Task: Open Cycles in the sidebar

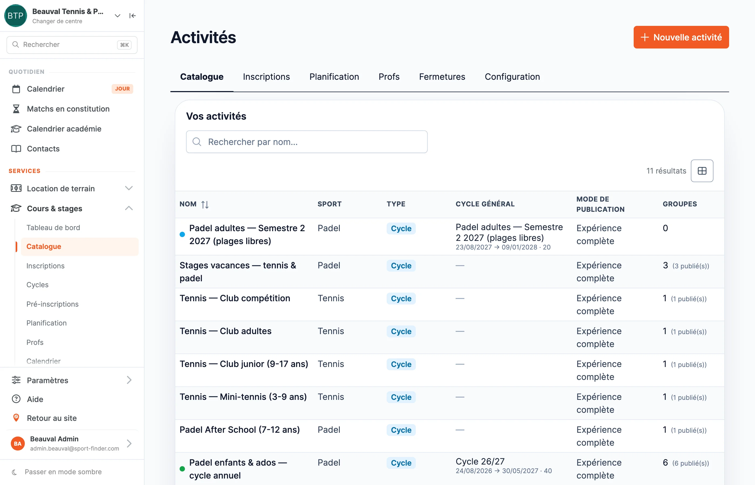Action: point(37,285)
